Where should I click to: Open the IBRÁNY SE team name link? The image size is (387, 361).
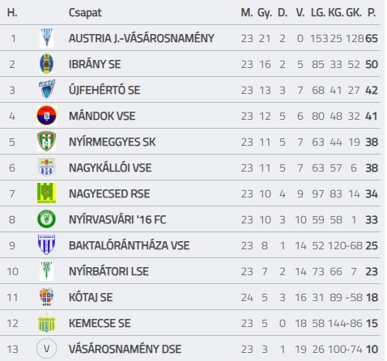[95, 64]
